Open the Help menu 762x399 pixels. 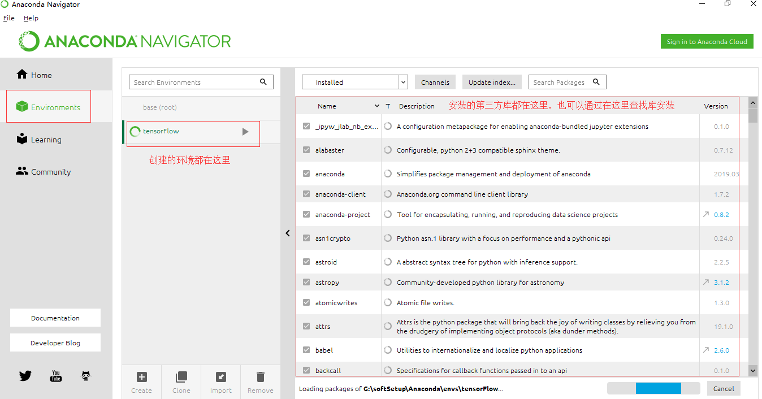click(31, 18)
